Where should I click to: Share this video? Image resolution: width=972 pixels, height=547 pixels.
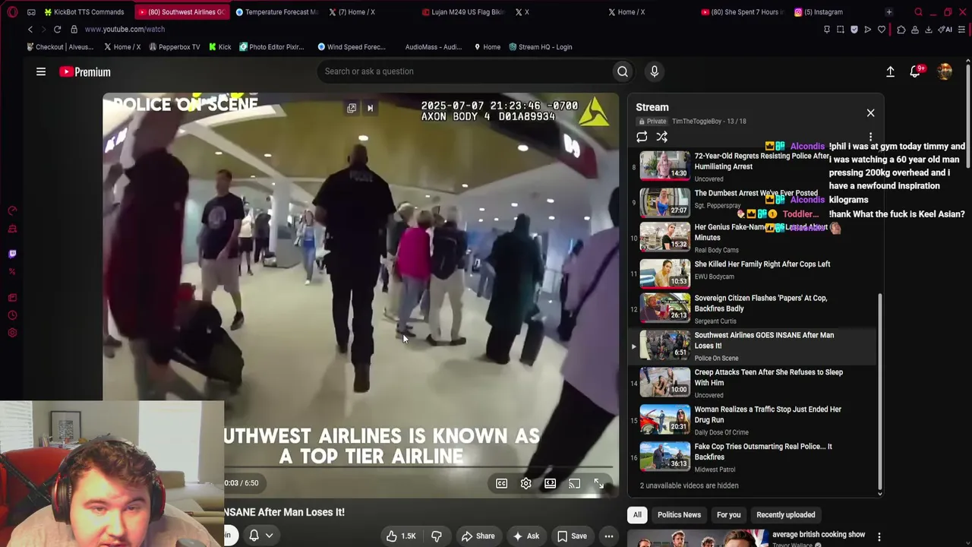tap(478, 536)
